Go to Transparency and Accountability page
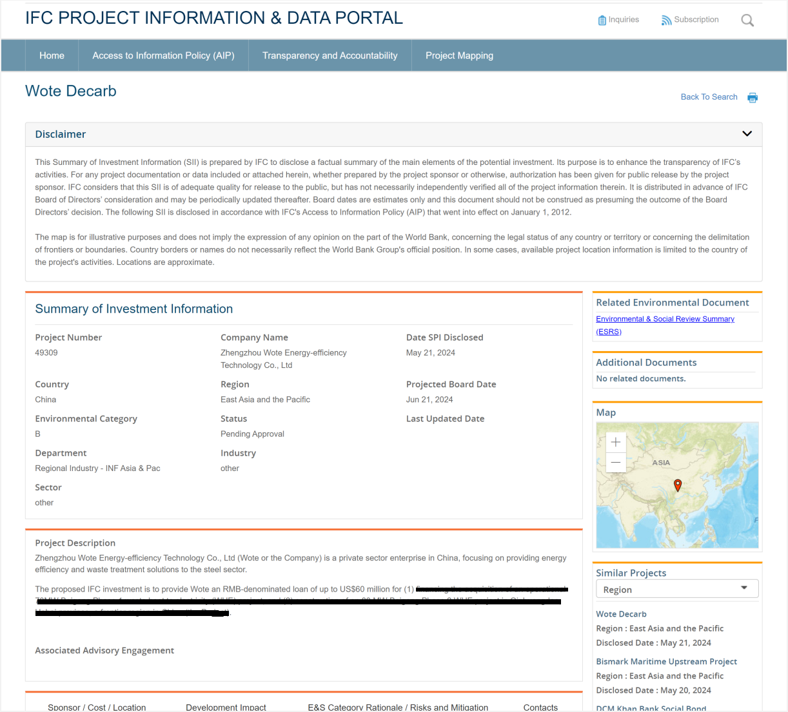The width and height of the screenshot is (788, 712). coord(330,55)
